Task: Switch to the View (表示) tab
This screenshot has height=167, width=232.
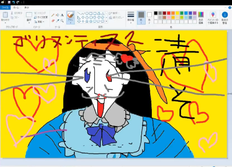Action: [27, 7]
